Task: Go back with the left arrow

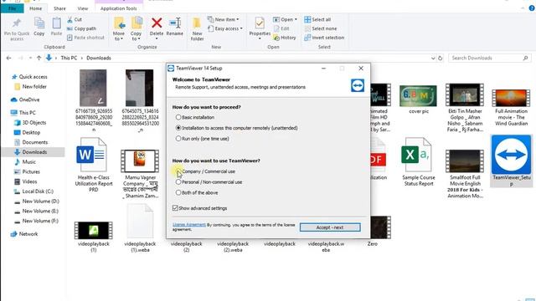Action: [x=9, y=58]
